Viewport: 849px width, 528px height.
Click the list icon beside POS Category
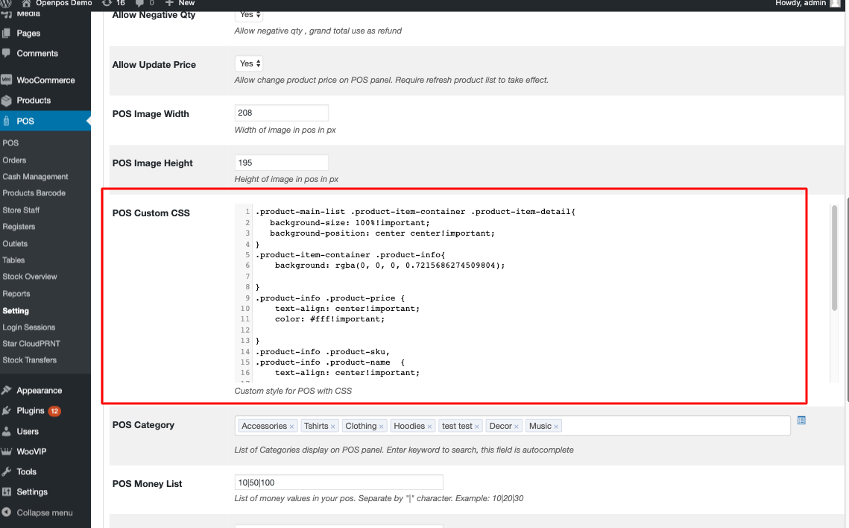801,421
